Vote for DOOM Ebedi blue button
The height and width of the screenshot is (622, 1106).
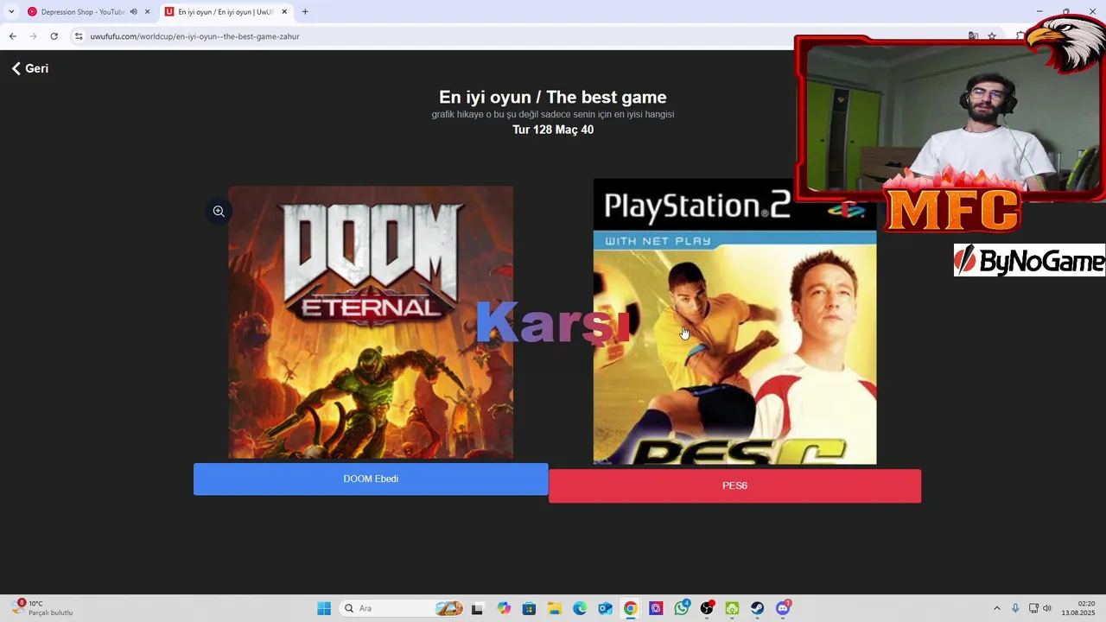371,479
